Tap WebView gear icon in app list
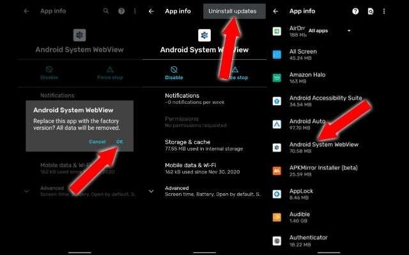This screenshot has width=409, height=255. (x=277, y=147)
